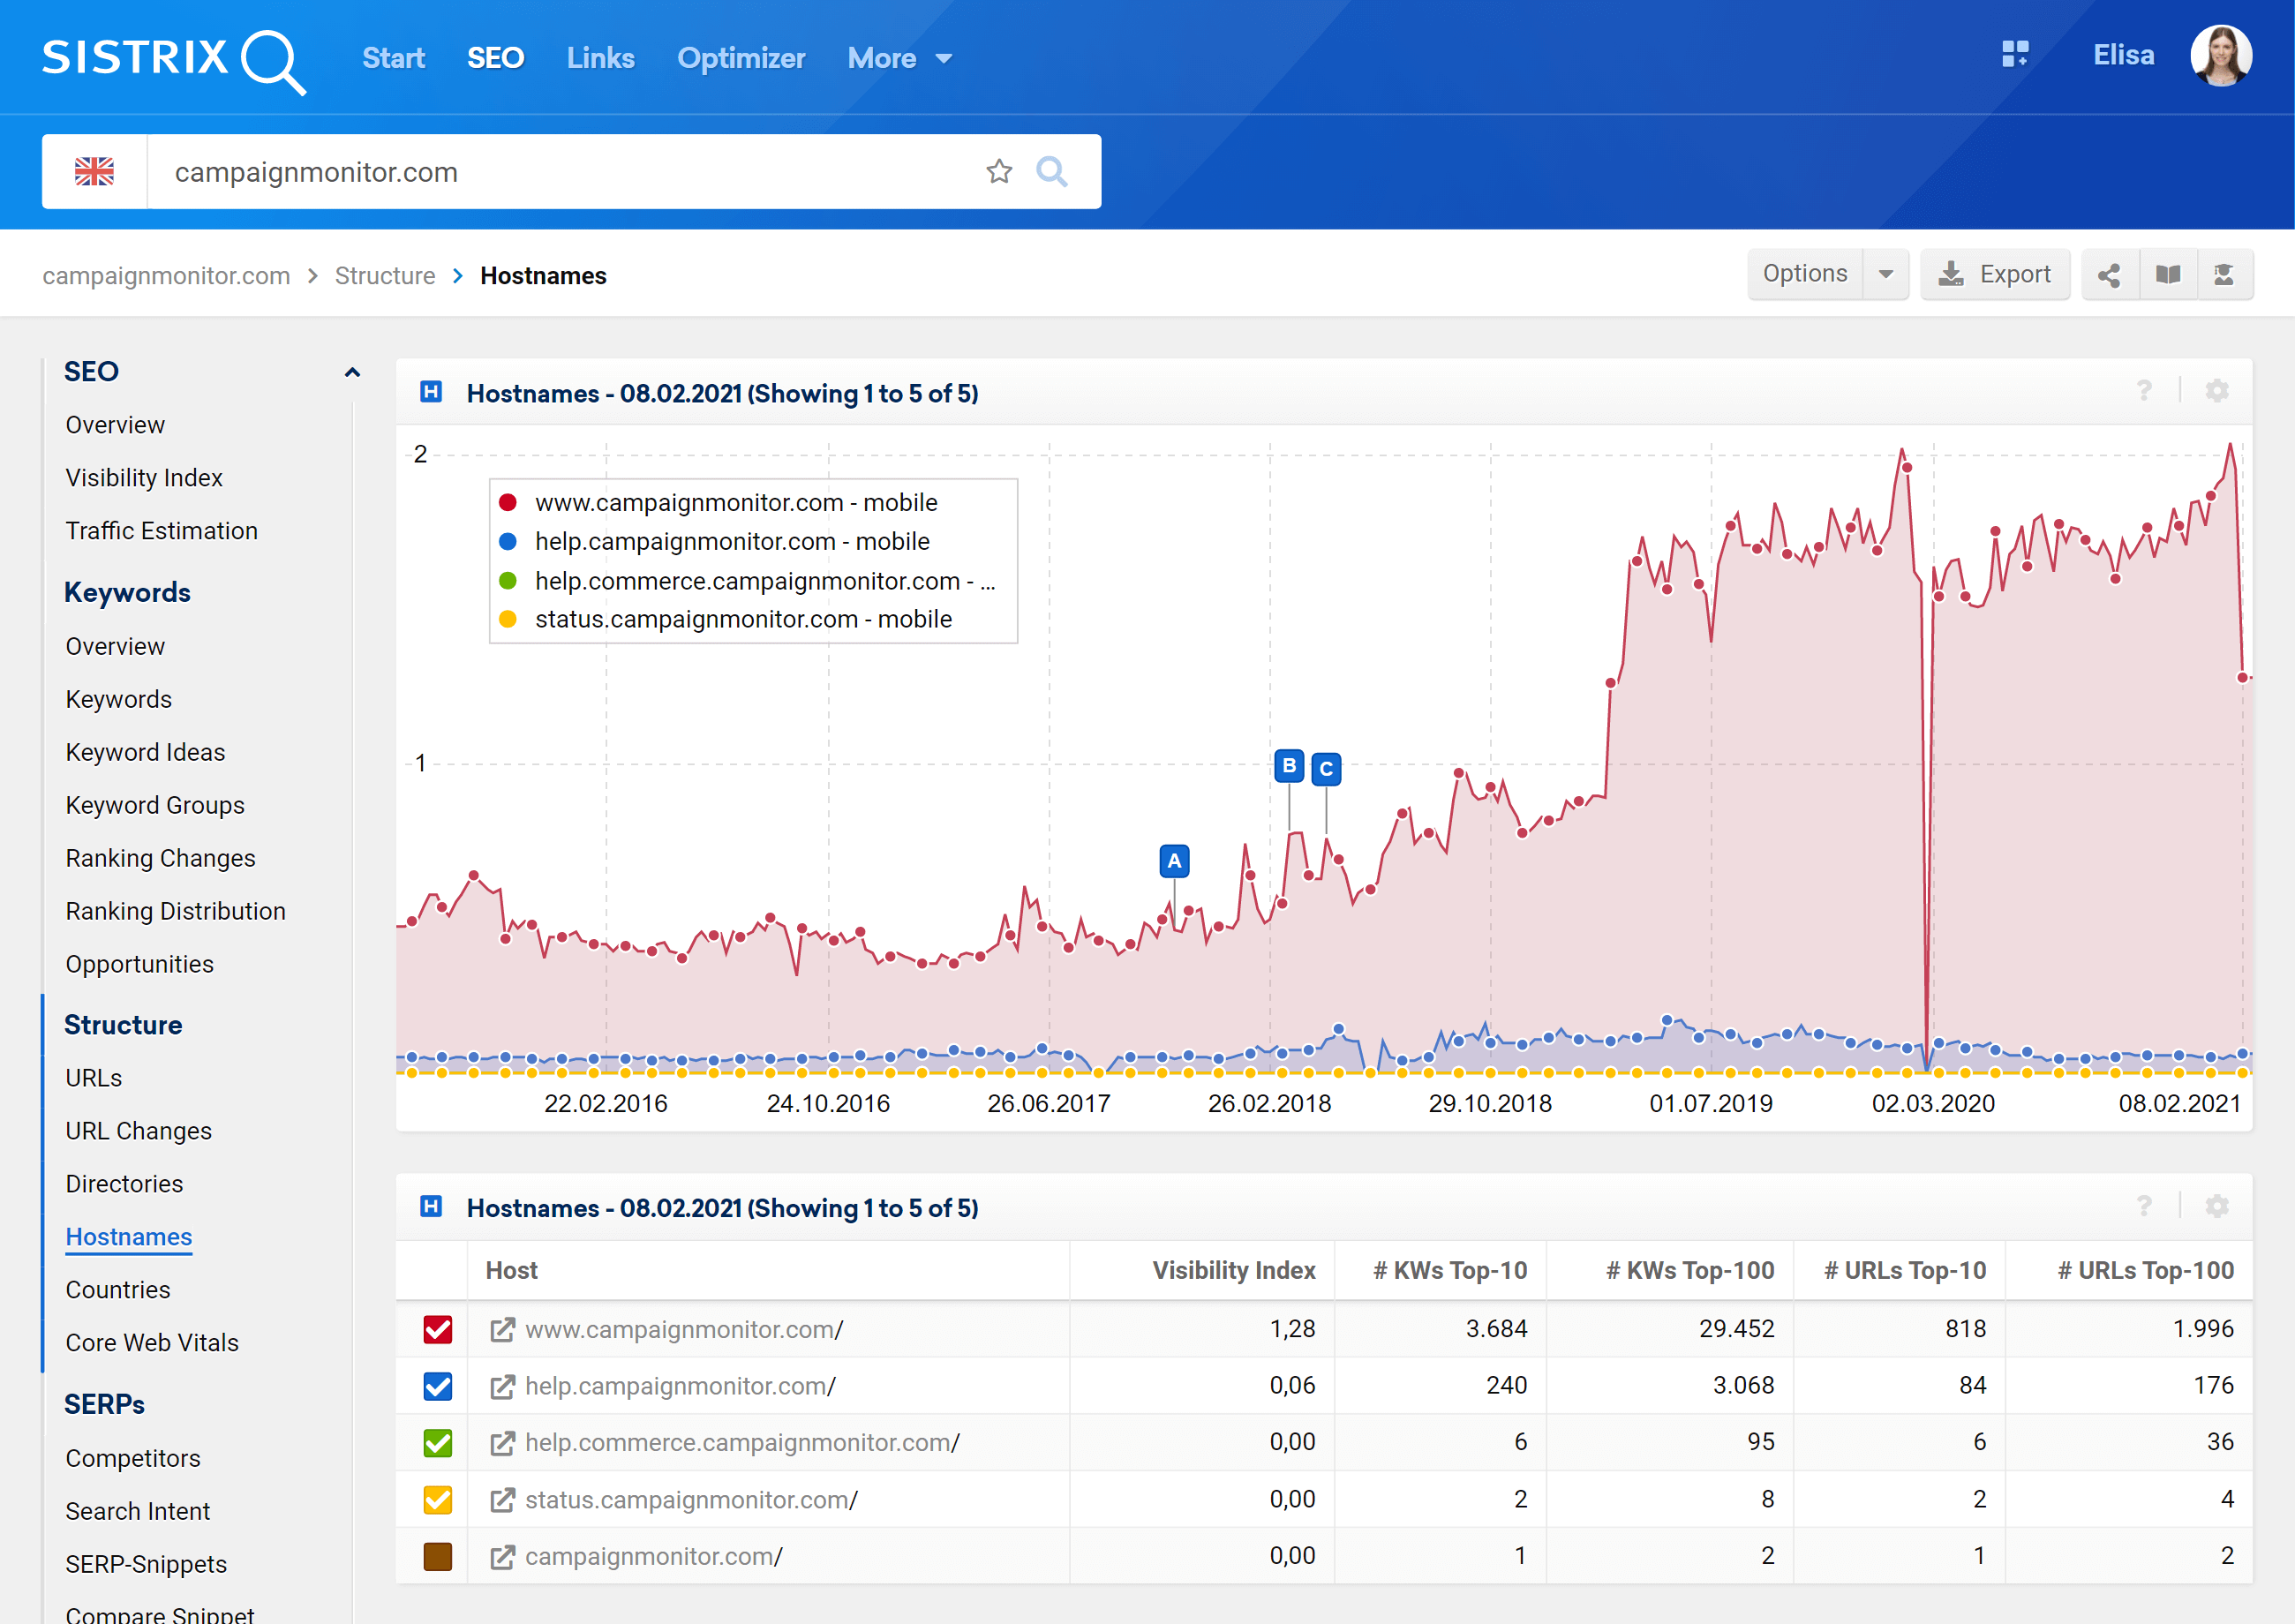Screen dimensions: 2295x1624
Task: Open the More dropdown menu
Action: [x=899, y=59]
